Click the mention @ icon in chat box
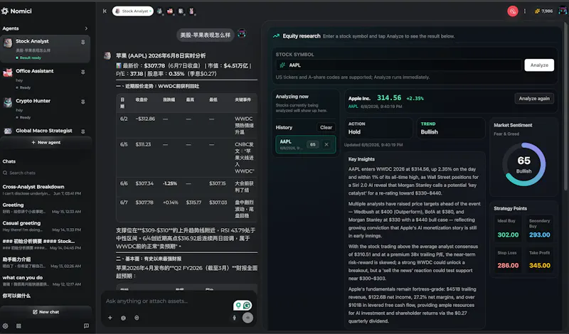 click(x=123, y=318)
